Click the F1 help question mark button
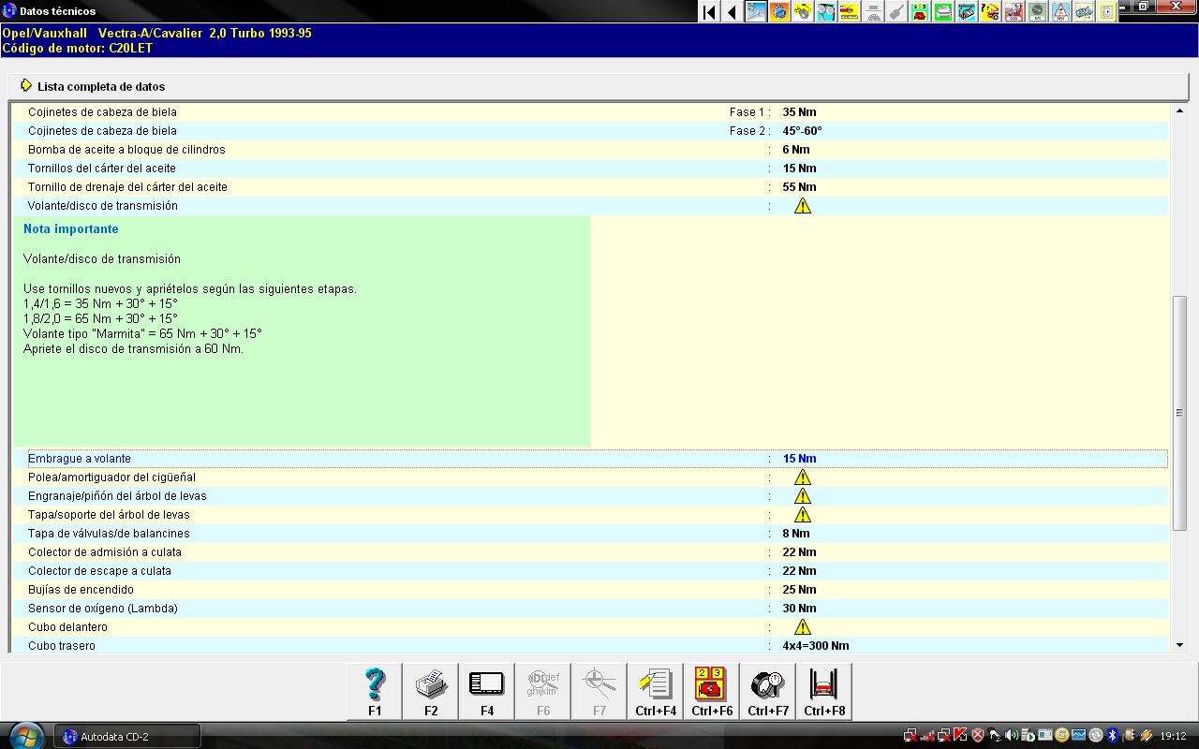This screenshot has width=1199, height=749. [375, 691]
